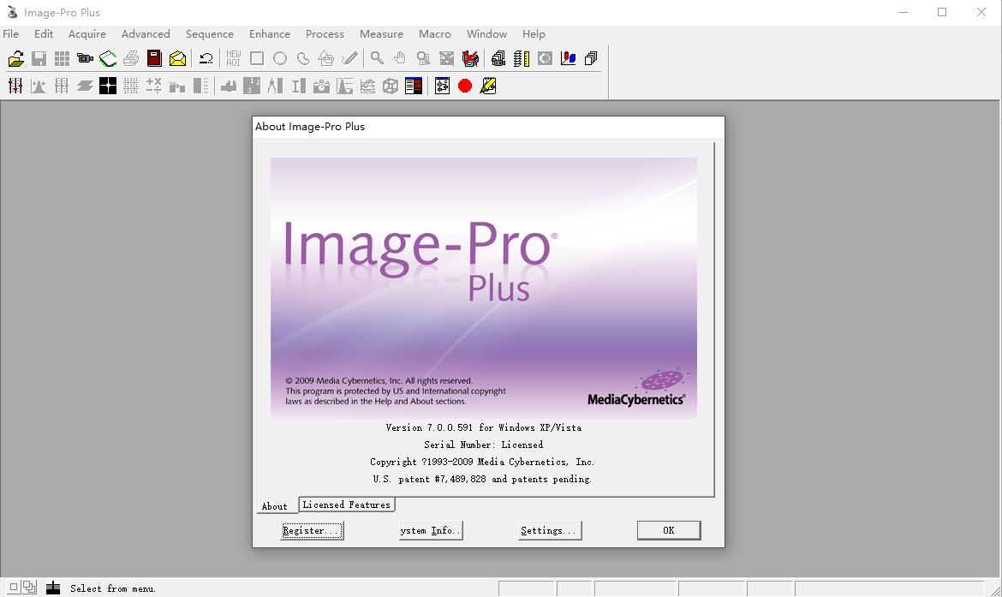Click the snapshot camera icon

tap(321, 86)
